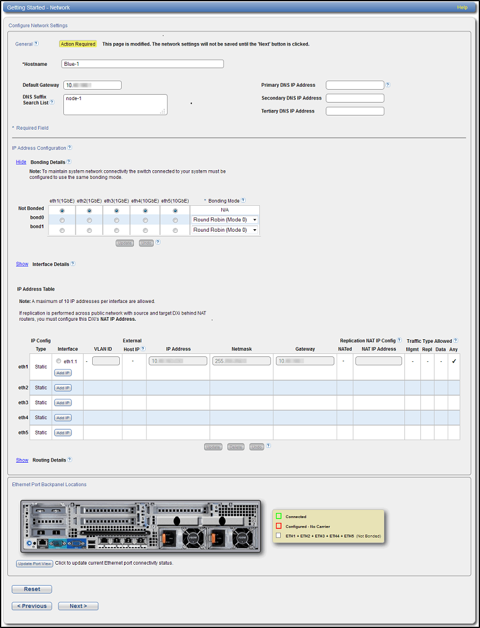Click the Hostname input field
480x628 pixels.
(x=142, y=64)
